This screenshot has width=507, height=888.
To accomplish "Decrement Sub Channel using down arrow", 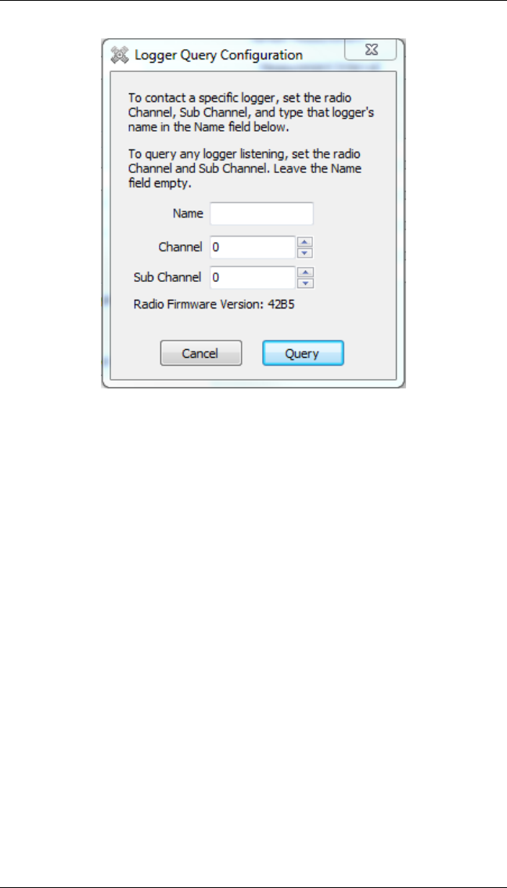I will [x=306, y=283].
